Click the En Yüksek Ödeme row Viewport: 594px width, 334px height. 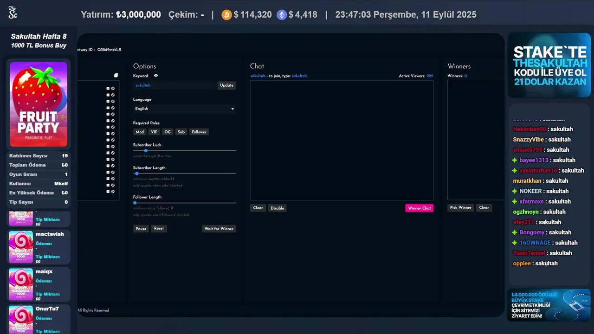(x=39, y=193)
